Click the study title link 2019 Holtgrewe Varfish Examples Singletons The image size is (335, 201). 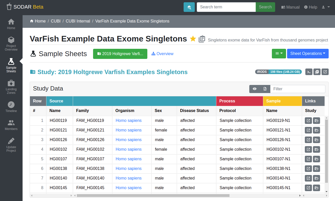(x=112, y=72)
